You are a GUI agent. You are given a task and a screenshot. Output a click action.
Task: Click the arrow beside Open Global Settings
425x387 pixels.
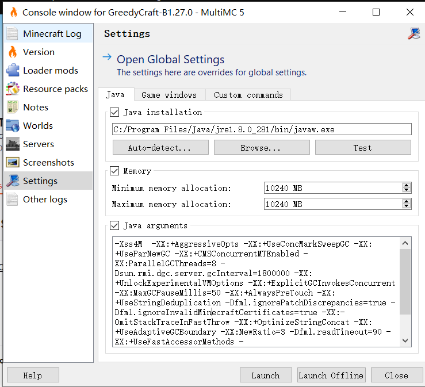click(107, 57)
